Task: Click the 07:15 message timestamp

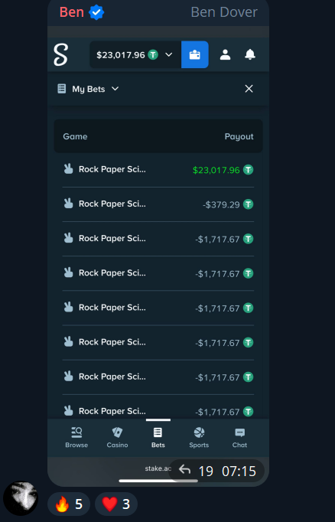Action: click(239, 471)
